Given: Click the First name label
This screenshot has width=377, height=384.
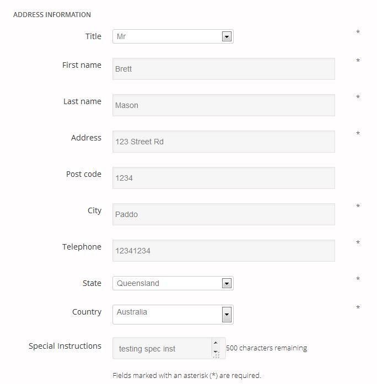Looking at the screenshot, I should point(82,65).
